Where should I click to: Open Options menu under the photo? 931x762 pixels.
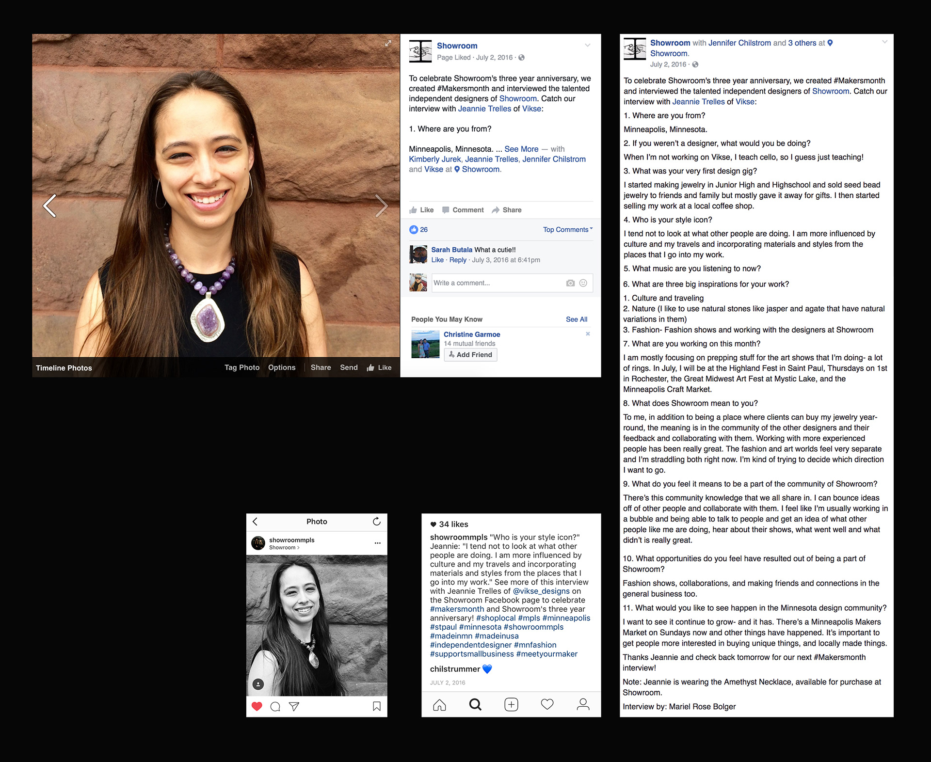pyautogui.click(x=282, y=367)
